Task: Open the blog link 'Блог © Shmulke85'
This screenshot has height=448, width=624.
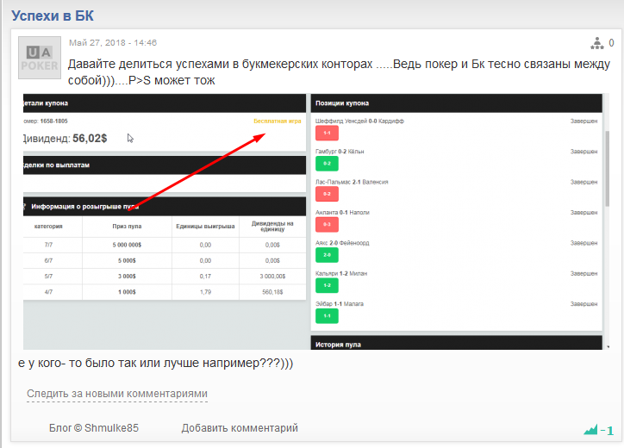Action: click(x=94, y=427)
